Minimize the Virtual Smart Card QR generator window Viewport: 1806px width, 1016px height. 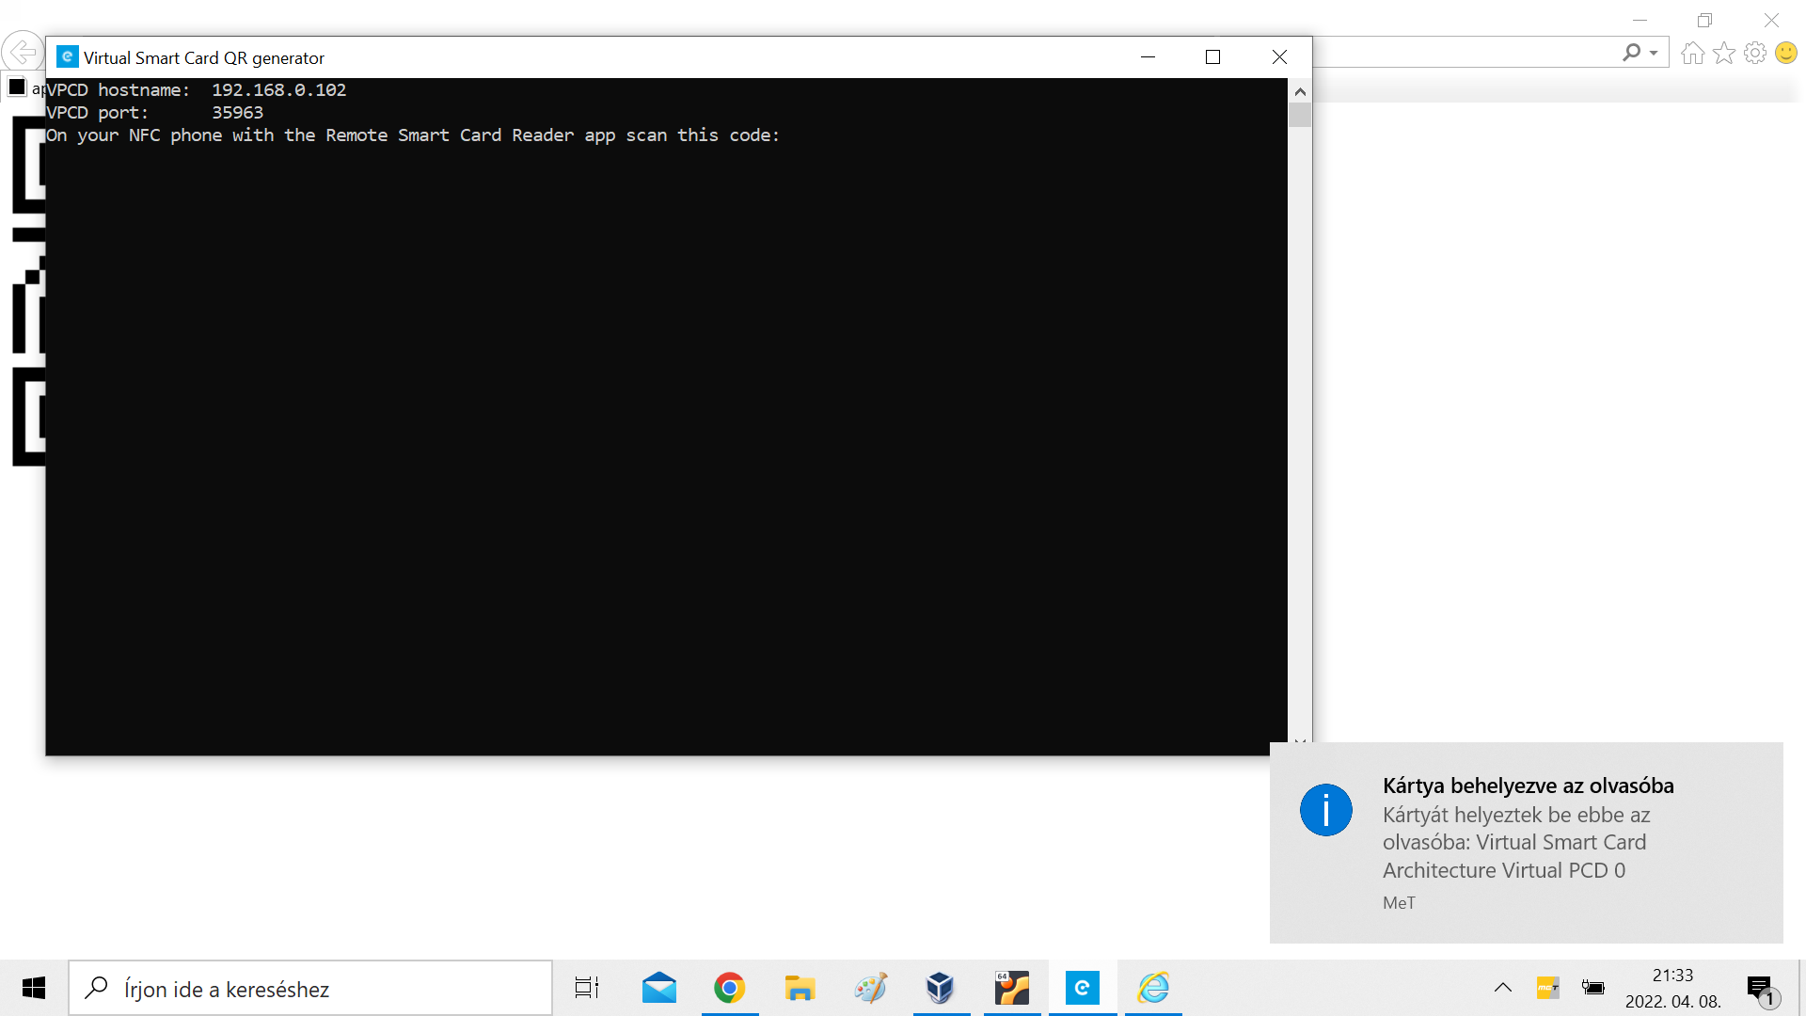tap(1148, 57)
